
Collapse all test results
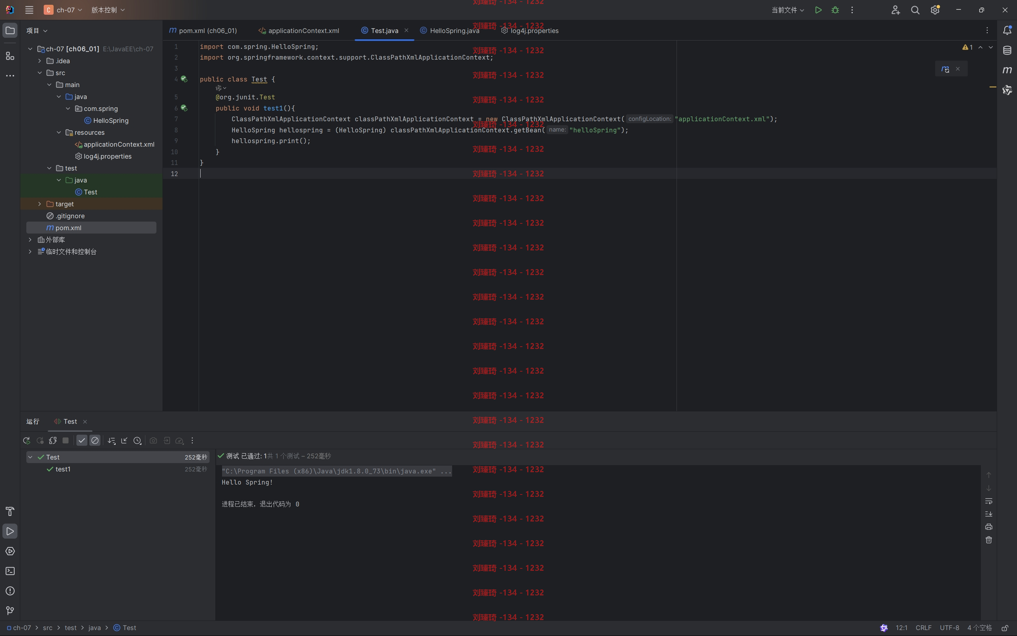click(124, 440)
